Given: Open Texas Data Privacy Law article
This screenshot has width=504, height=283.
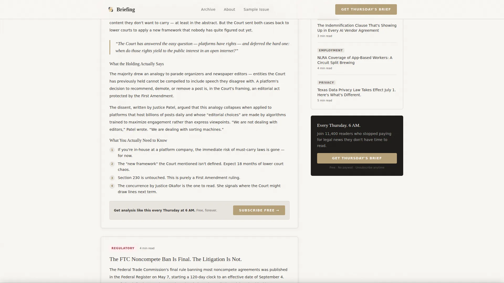Looking at the screenshot, I should tap(356, 92).
